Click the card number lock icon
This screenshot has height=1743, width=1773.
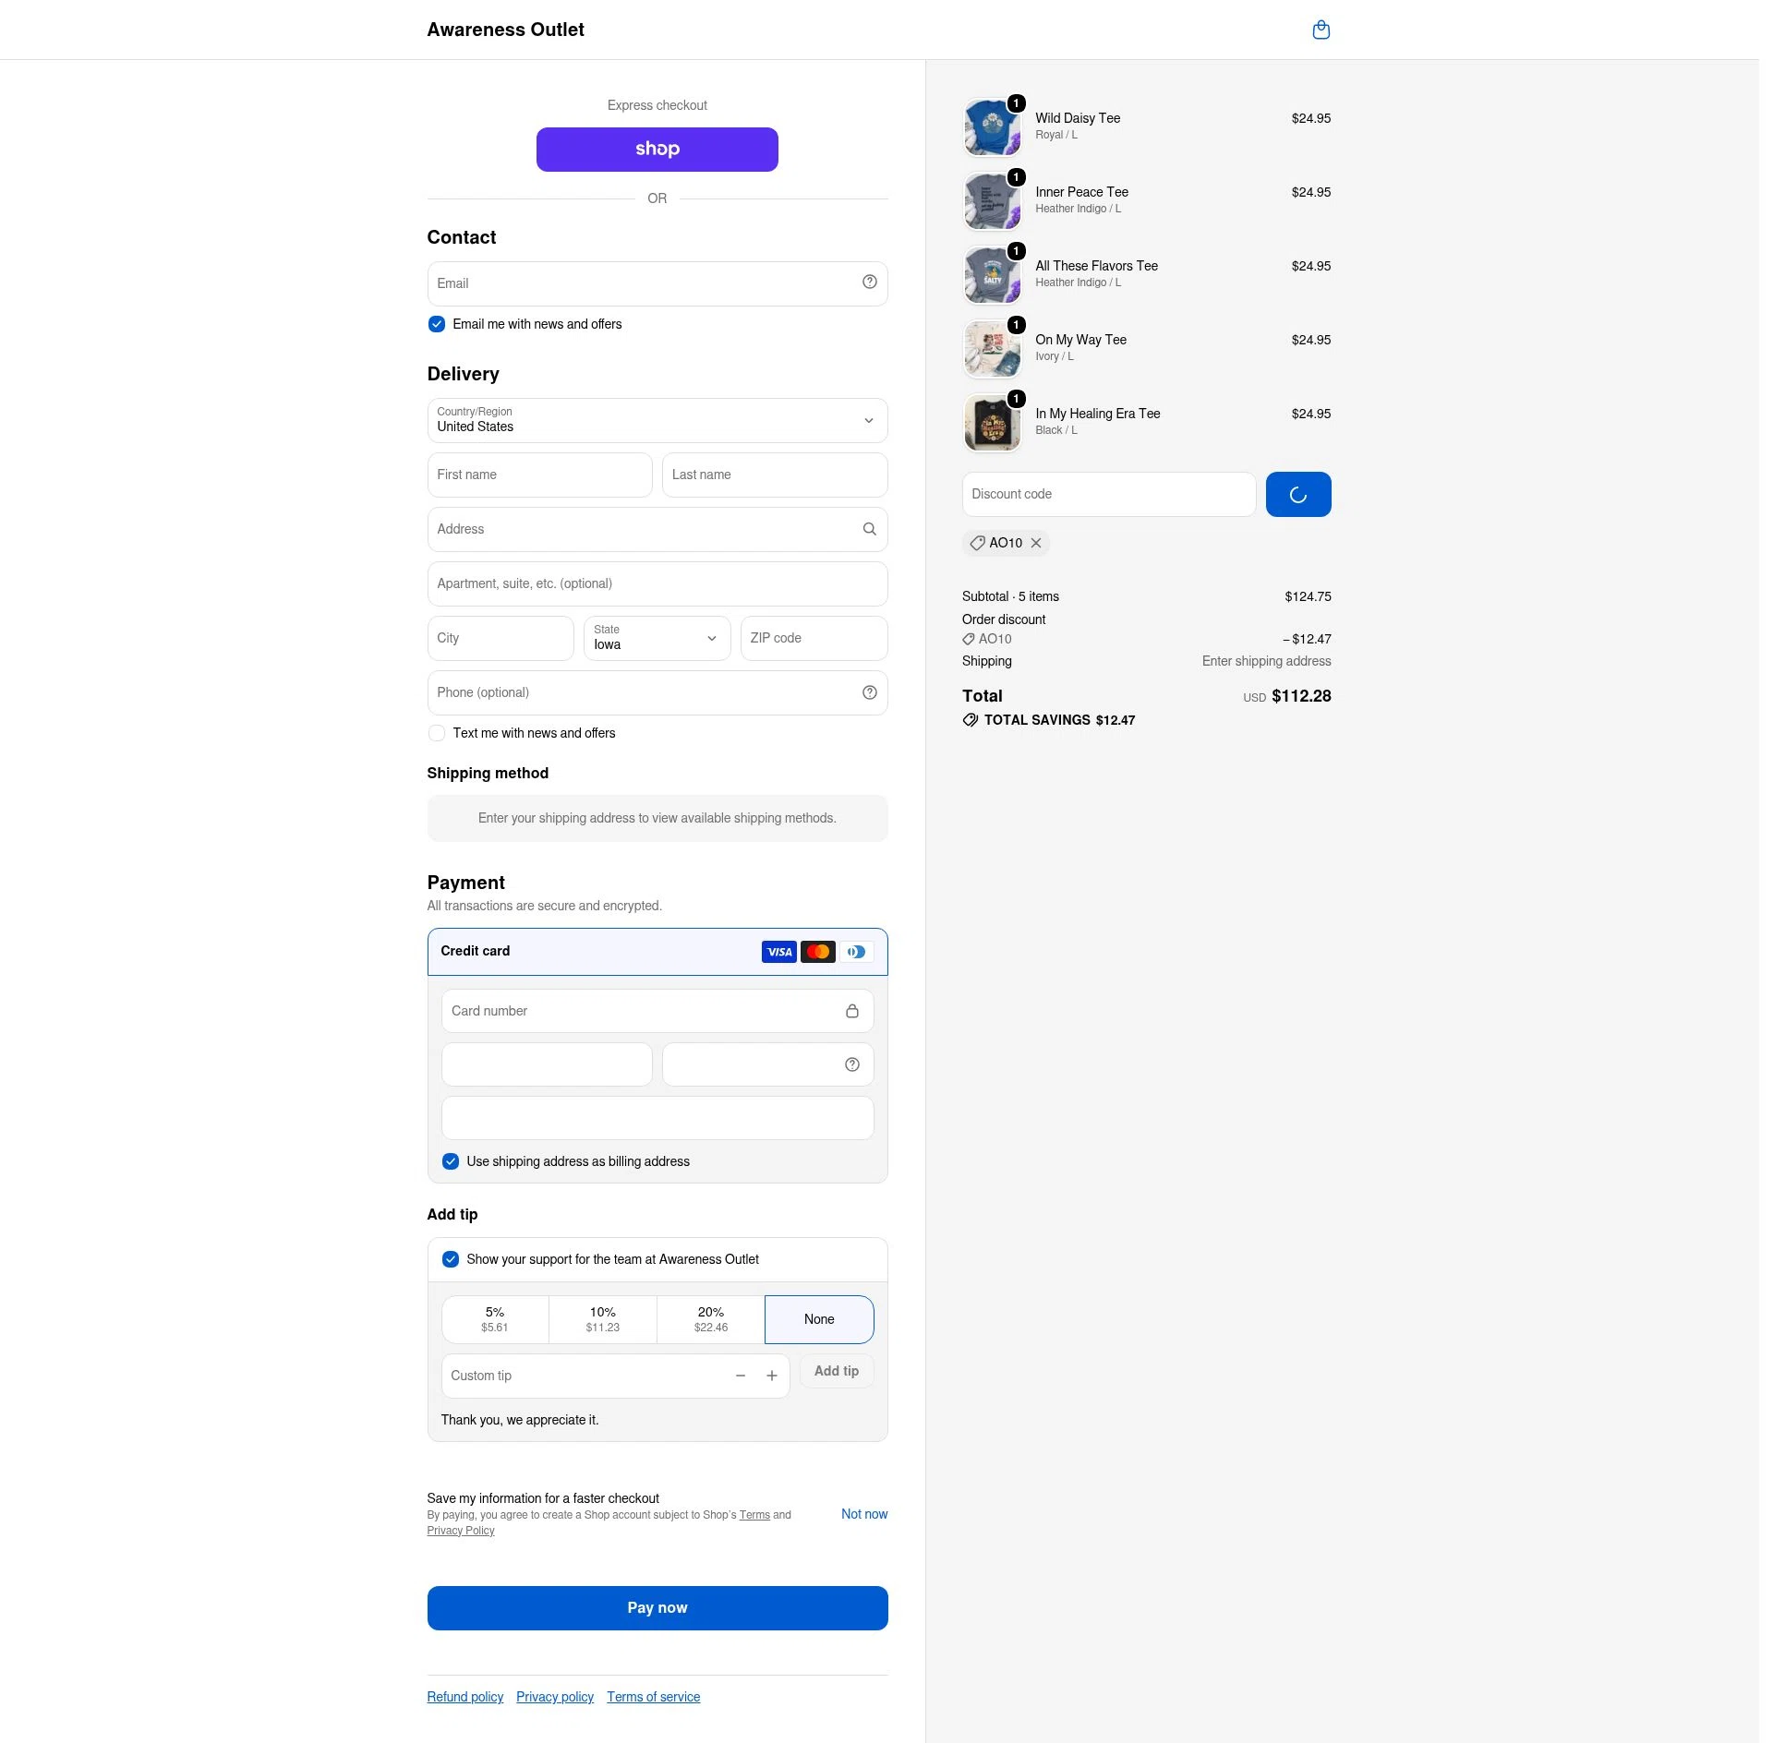click(x=851, y=1011)
